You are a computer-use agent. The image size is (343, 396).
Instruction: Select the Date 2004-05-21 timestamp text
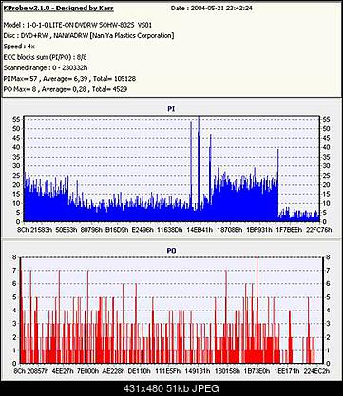(x=212, y=9)
